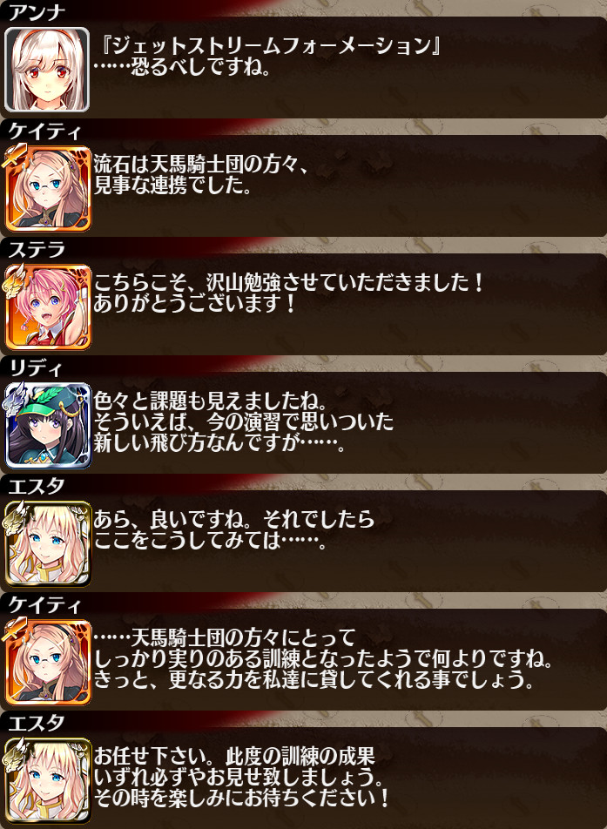Click Anna's white-haired portrait icon

coord(47,70)
